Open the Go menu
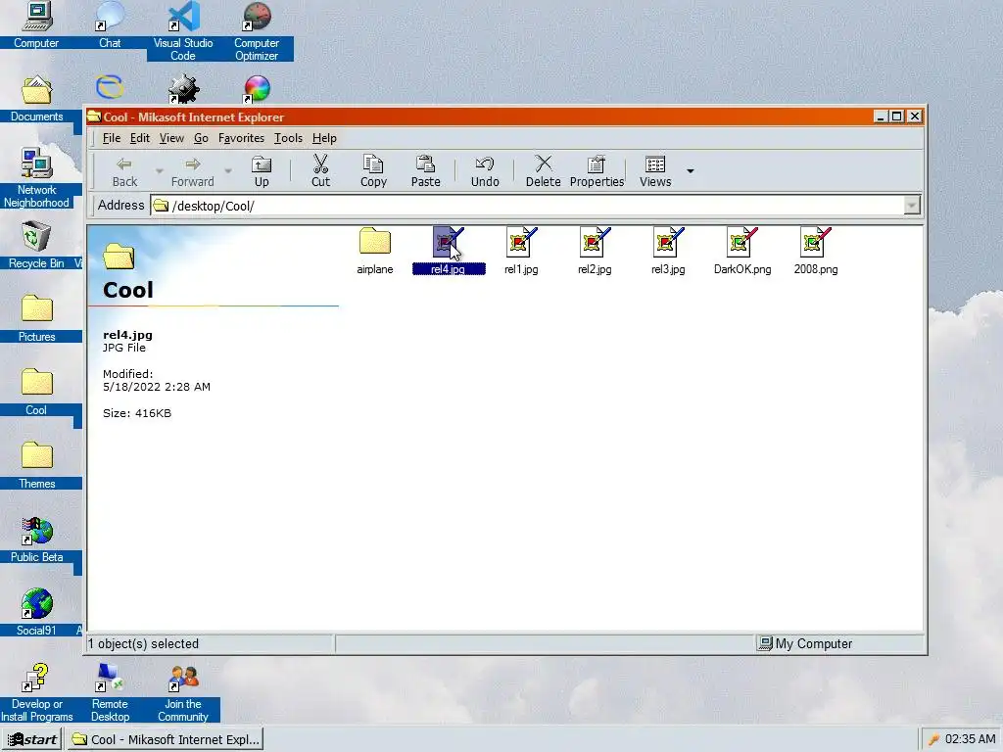 201,138
